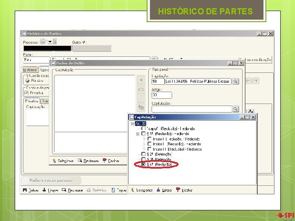Viewport: 295px width, 221px height.
Task: Check the § 1º (Reclusão) - Hediondo box
Action: (143, 133)
